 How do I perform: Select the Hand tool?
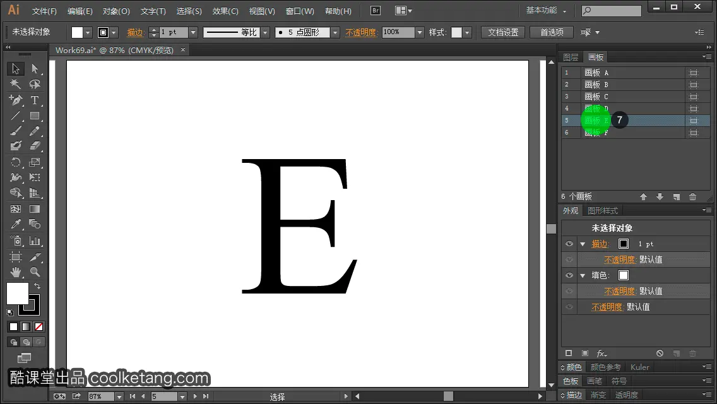point(16,272)
